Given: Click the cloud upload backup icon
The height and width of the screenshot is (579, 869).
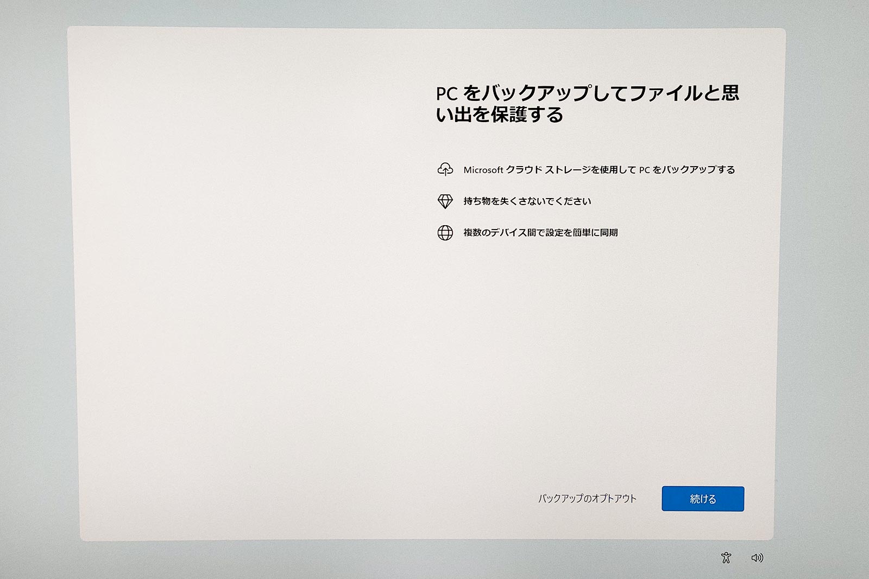Looking at the screenshot, I should 445,169.
